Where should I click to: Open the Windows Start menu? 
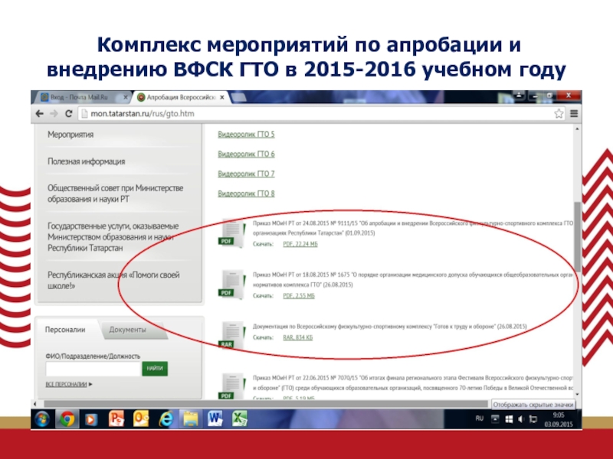pos(41,419)
